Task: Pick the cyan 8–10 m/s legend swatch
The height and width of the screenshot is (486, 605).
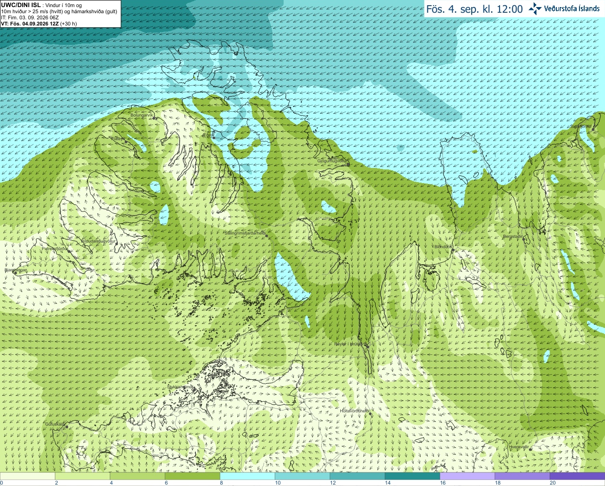Action: [247, 476]
